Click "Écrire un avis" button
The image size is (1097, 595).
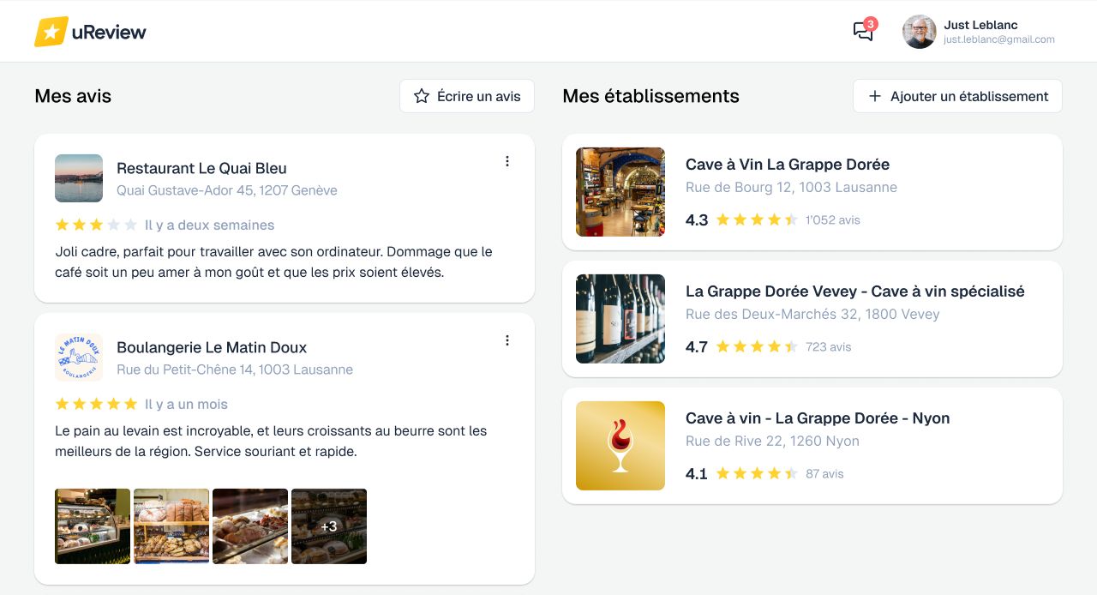coord(467,96)
